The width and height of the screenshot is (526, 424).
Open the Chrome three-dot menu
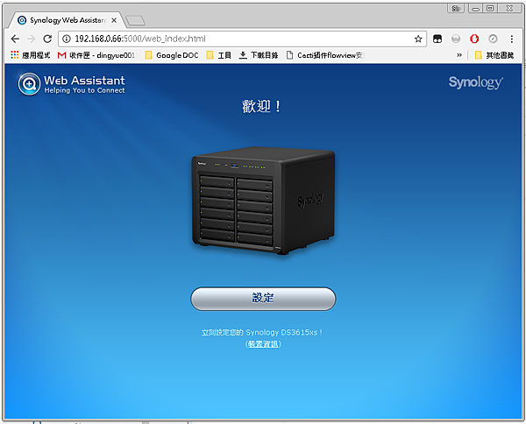pos(512,39)
